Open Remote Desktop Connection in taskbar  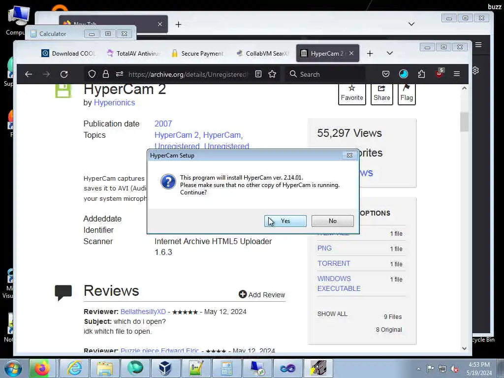257,368
